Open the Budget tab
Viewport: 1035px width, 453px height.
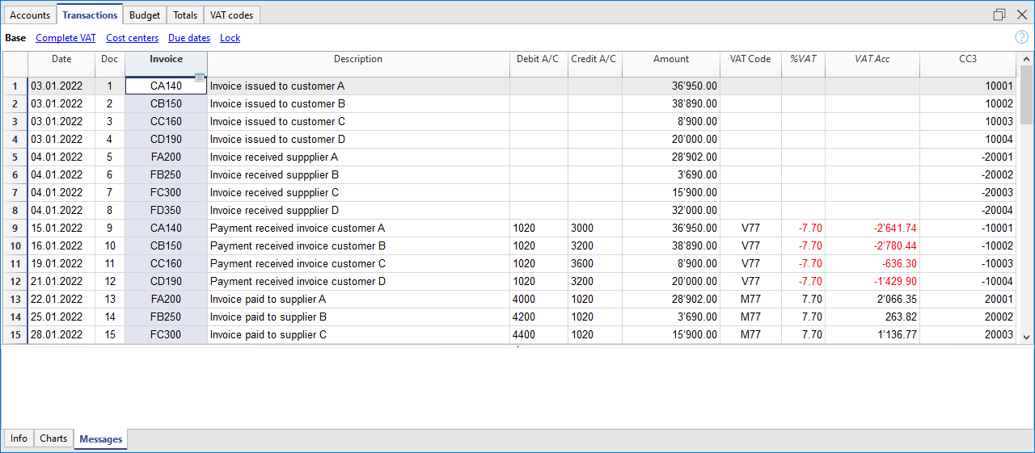145,15
